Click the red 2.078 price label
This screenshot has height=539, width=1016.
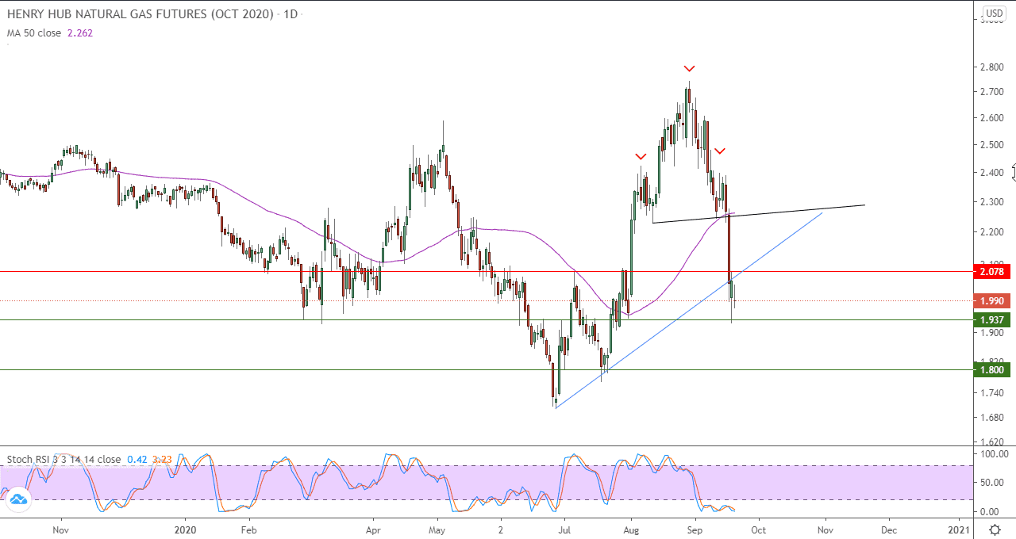click(991, 272)
